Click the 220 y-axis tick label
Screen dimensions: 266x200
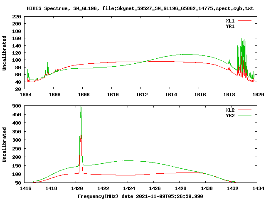point(17,17)
